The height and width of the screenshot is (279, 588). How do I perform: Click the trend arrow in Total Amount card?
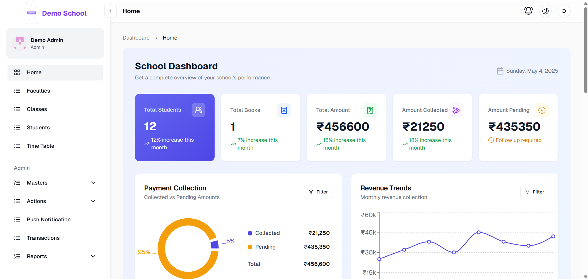pos(319,144)
